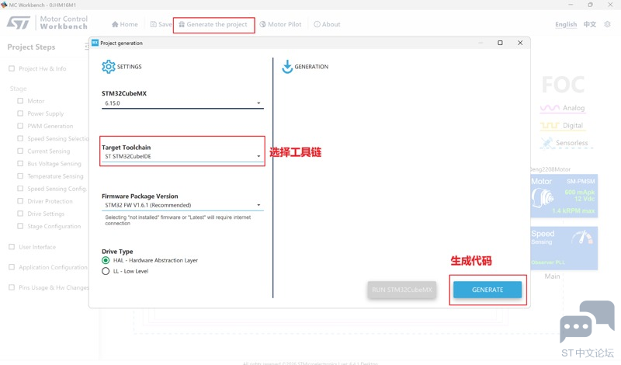
Task: Click the RUN STM32CubeMX button
Action: [402, 290]
